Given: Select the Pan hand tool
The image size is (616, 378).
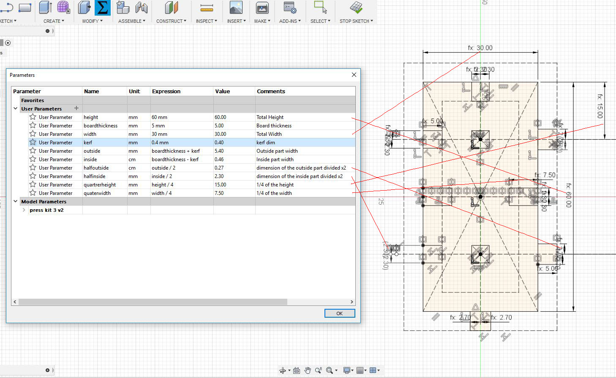Looking at the screenshot, I should tap(308, 370).
